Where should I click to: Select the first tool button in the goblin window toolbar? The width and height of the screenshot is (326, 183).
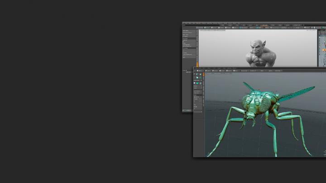201,28
